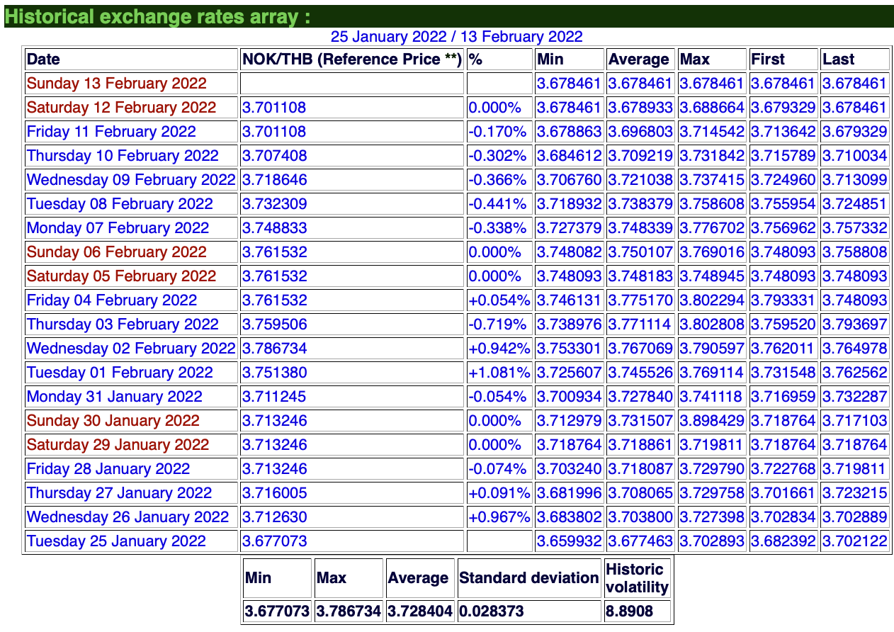Click the Average header in the summary table
Viewport: 894px width, 632px height.
click(418, 578)
